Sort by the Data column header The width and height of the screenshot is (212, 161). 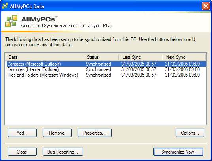(x=44, y=57)
